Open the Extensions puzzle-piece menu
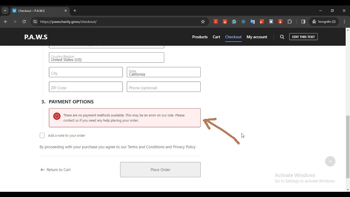This screenshot has height=197, width=350. coord(290,22)
